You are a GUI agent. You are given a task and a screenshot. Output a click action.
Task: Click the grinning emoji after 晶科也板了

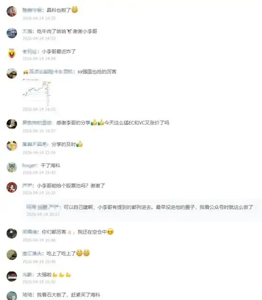[74, 9]
